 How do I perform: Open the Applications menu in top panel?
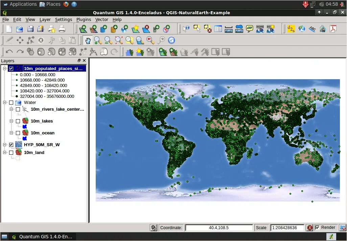pos(23,4)
